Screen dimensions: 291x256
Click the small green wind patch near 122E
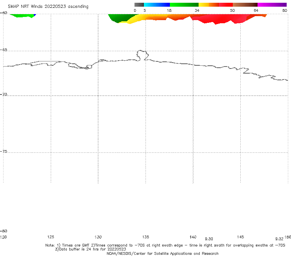pyautogui.click(x=22, y=16)
